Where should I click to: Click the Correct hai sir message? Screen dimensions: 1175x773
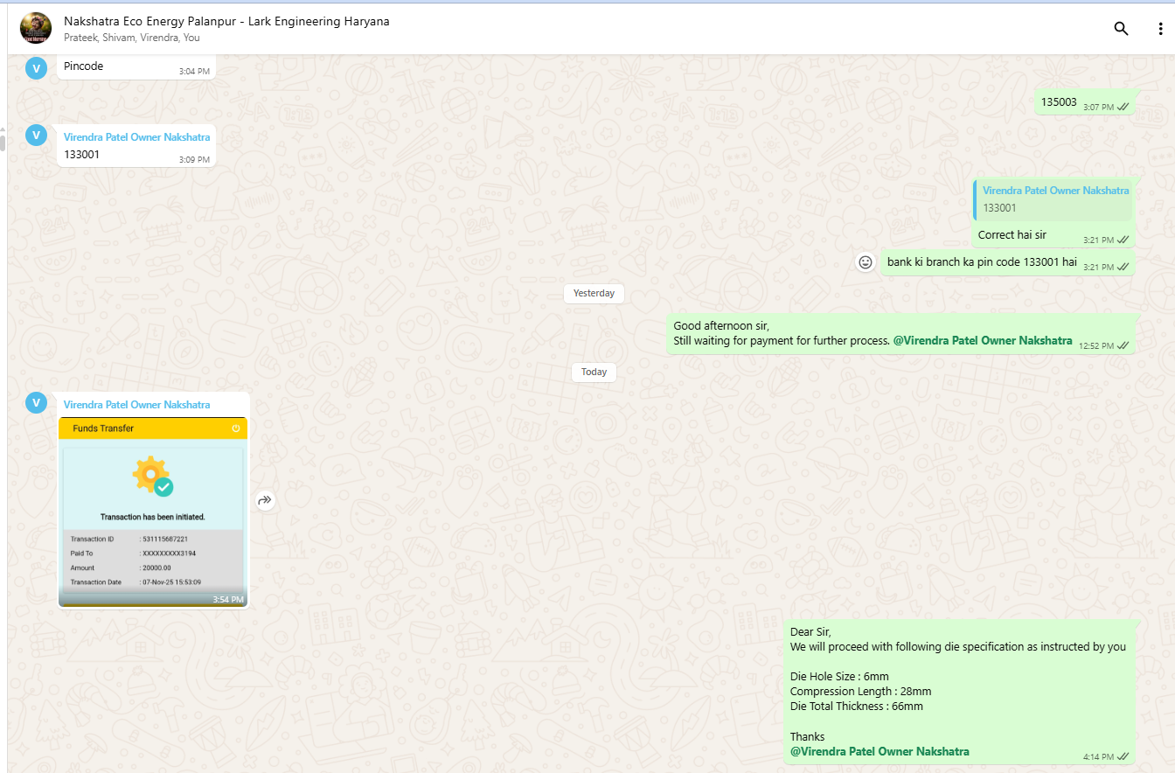point(1012,235)
